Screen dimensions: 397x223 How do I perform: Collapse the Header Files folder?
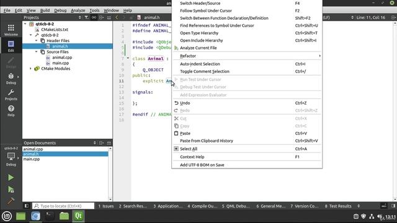(36, 40)
